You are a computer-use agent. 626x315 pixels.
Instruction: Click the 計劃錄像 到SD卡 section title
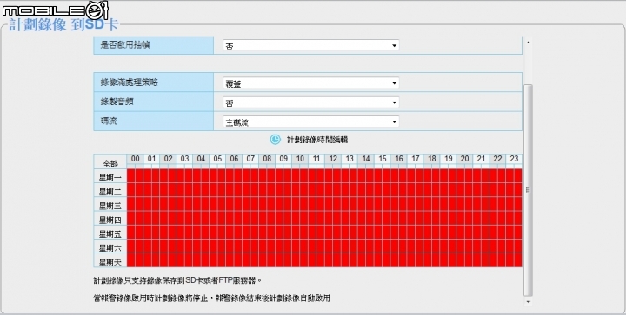[x=63, y=24]
